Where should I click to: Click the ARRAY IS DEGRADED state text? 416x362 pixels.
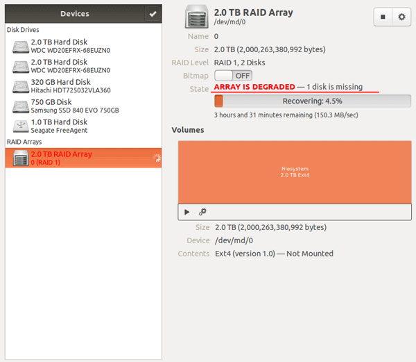coord(254,87)
